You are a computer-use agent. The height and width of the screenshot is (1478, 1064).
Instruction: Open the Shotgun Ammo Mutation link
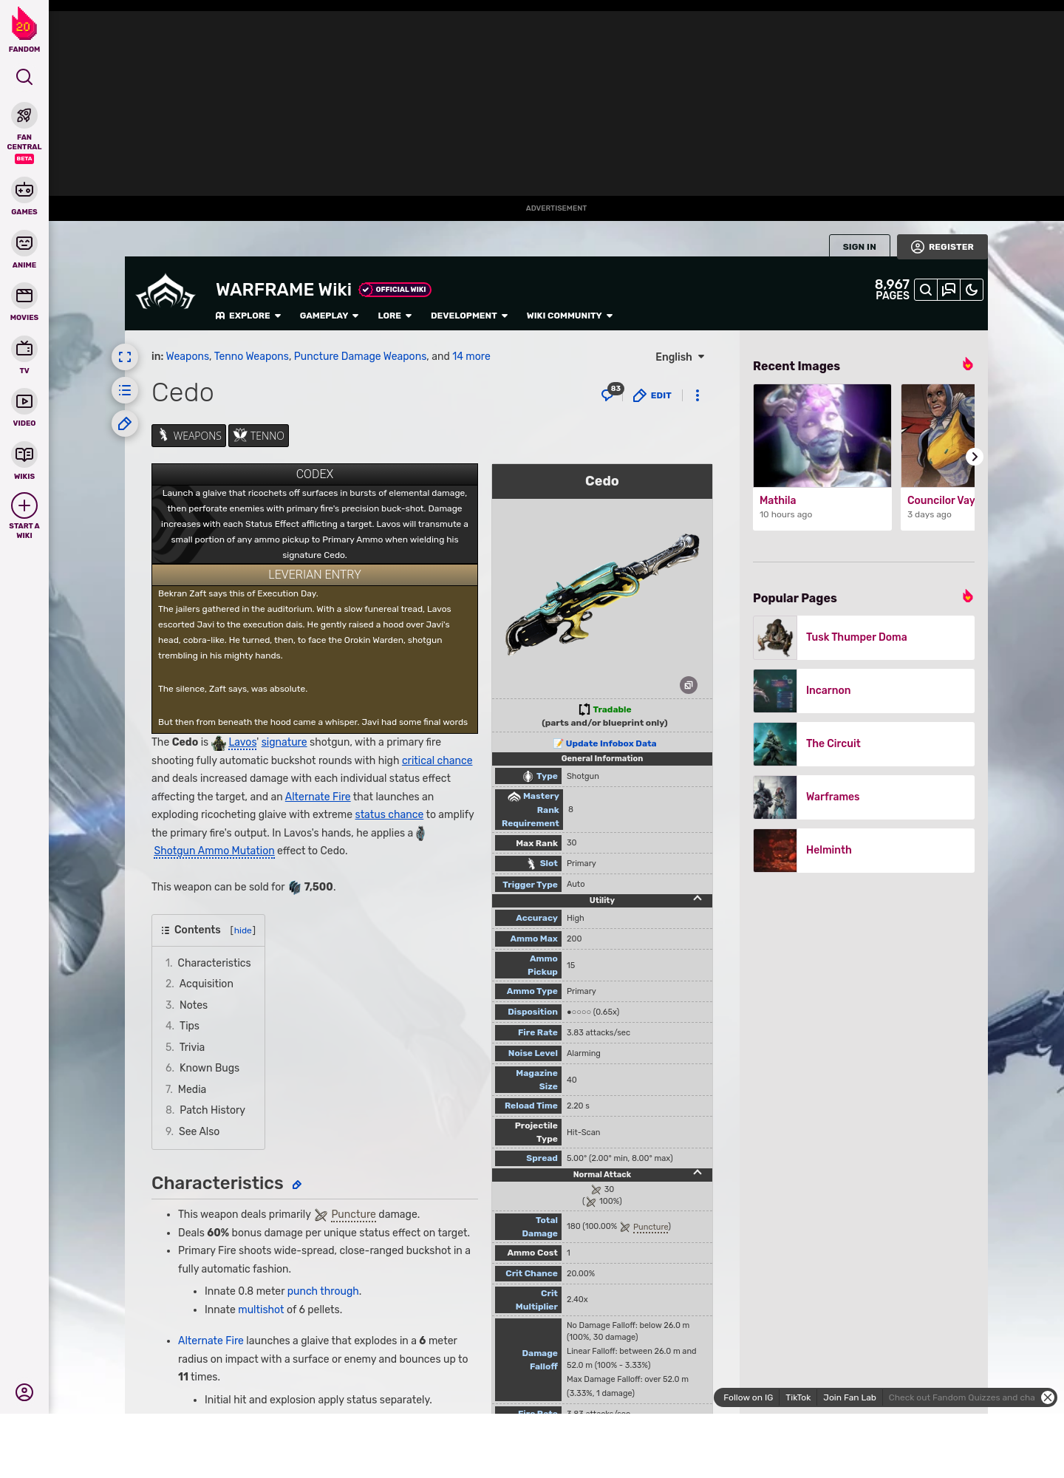pyautogui.click(x=214, y=851)
